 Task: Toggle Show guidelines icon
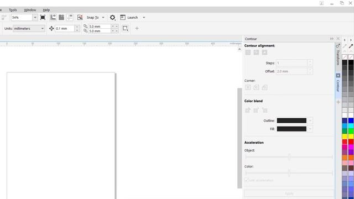click(70, 17)
